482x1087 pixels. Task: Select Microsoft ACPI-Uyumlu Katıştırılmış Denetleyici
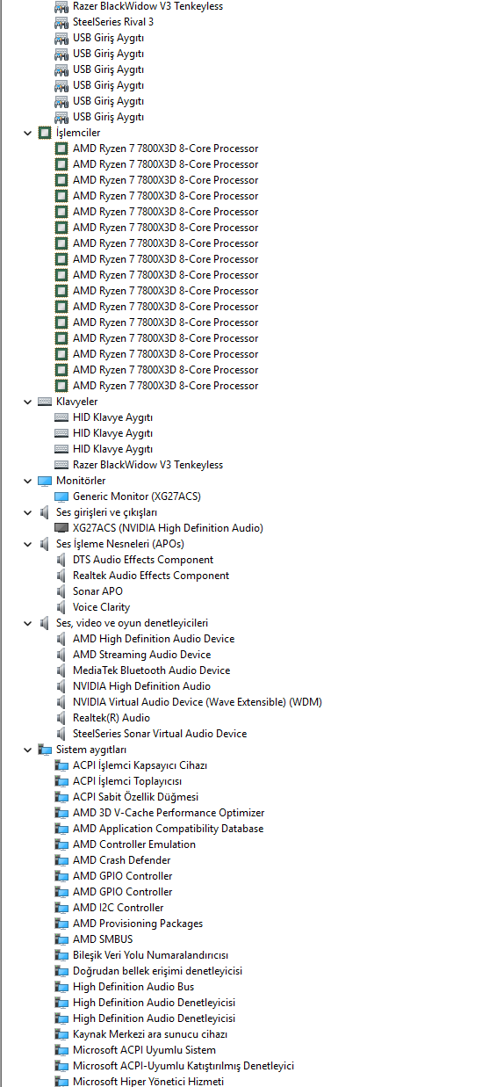(183, 1066)
